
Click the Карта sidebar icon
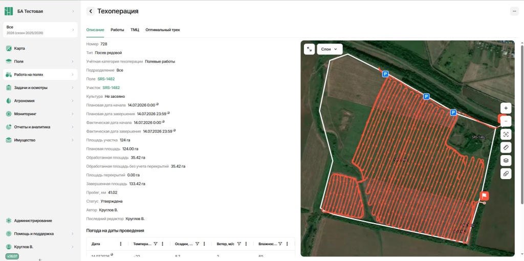[x=9, y=49]
